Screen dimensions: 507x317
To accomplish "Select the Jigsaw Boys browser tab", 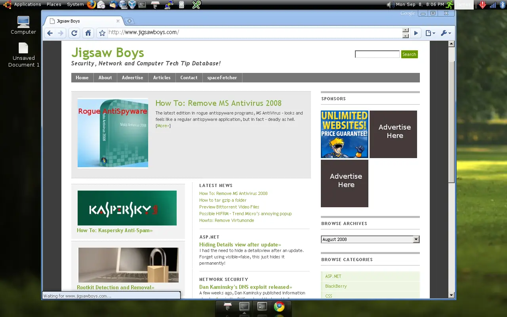I will [83, 21].
